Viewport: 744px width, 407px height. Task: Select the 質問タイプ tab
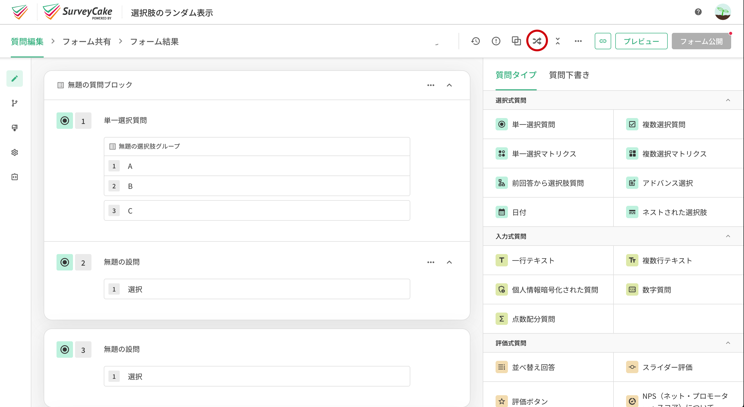coord(516,75)
